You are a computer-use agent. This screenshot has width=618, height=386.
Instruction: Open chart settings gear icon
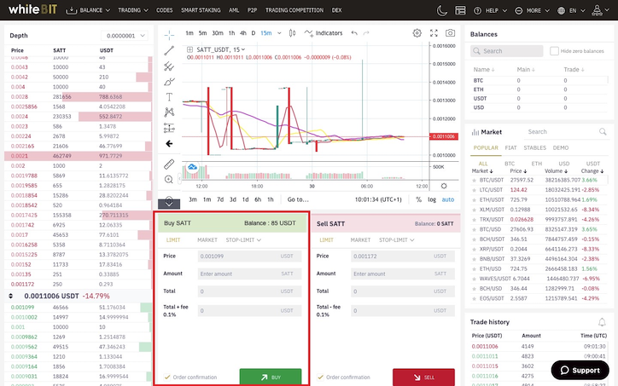point(417,33)
